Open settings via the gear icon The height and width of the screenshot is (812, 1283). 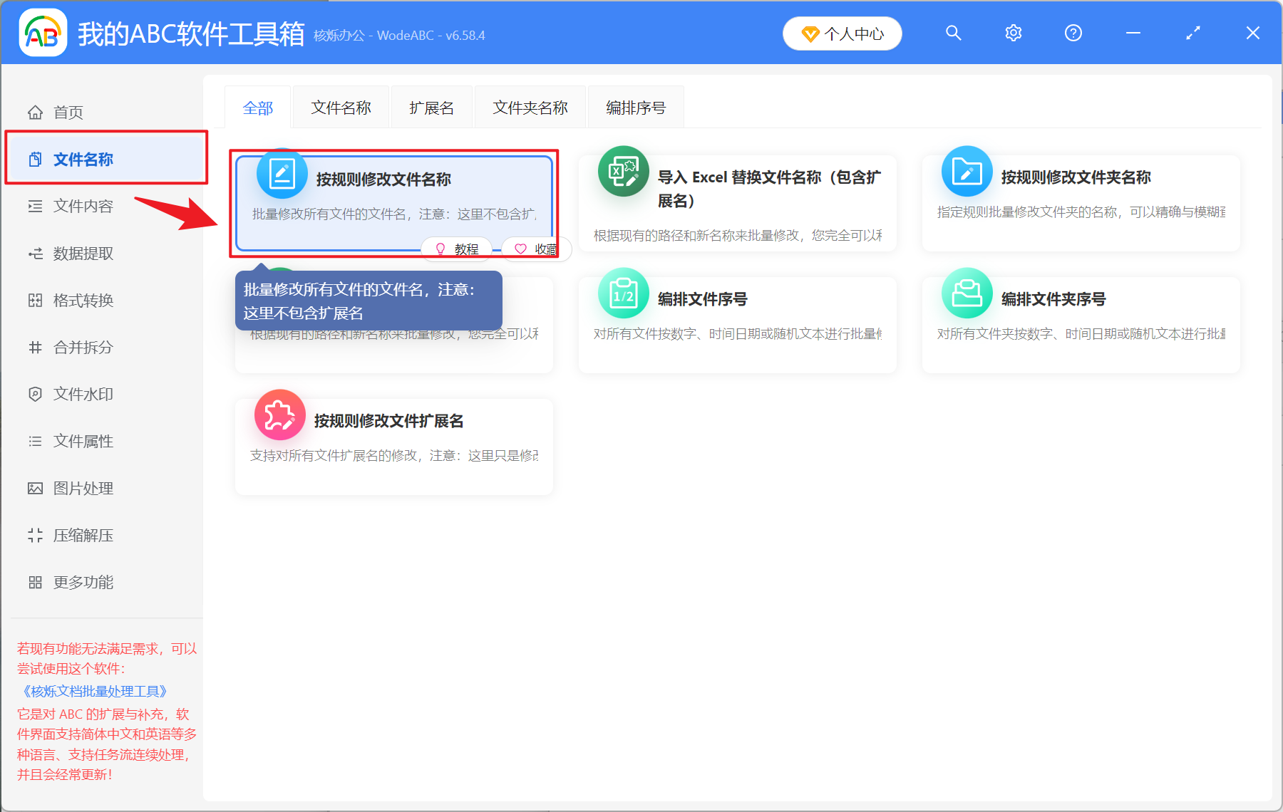click(1013, 33)
